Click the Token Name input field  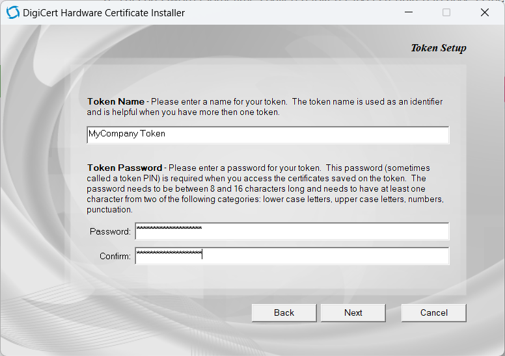coord(267,134)
